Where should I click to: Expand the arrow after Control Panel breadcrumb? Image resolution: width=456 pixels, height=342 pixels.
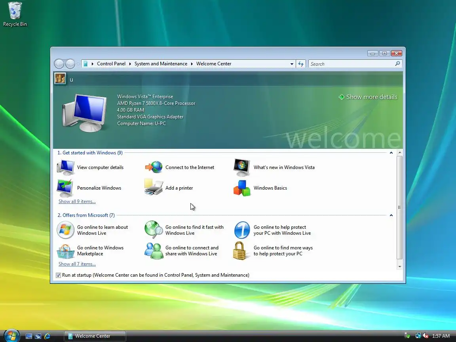tap(130, 64)
